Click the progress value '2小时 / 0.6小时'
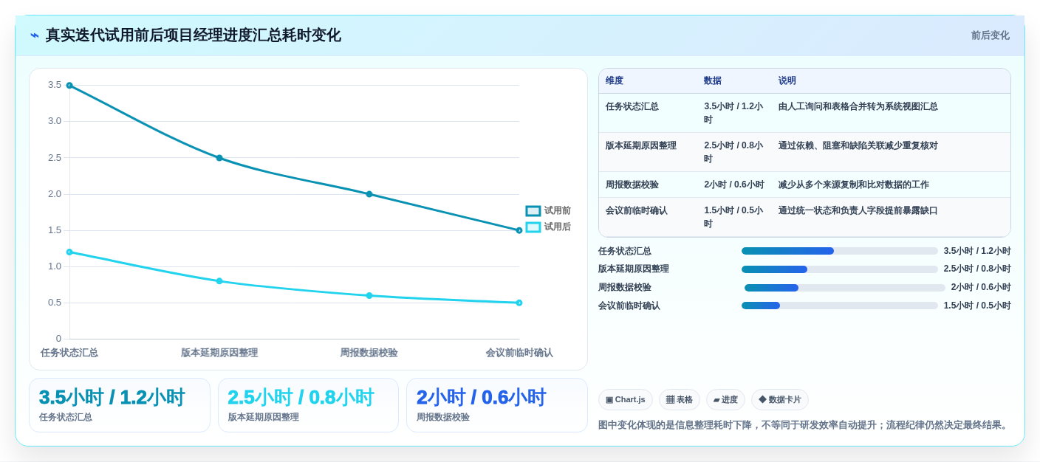The height and width of the screenshot is (462, 1040). pos(981,288)
